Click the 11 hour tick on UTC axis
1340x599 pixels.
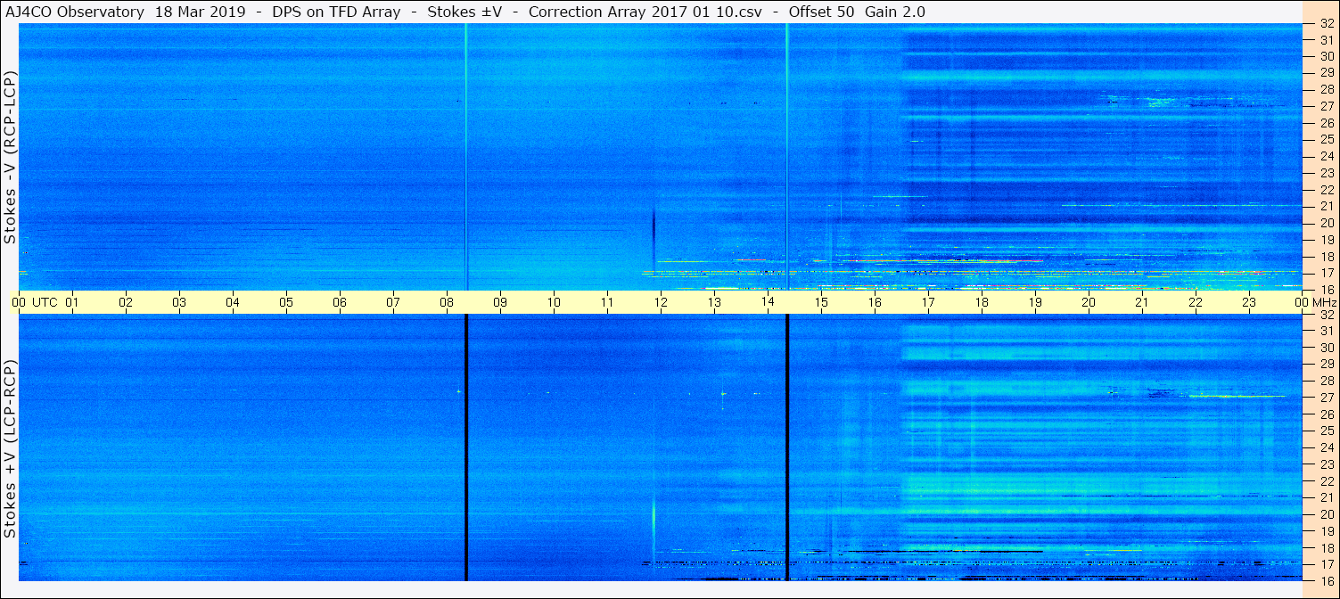coord(607,302)
